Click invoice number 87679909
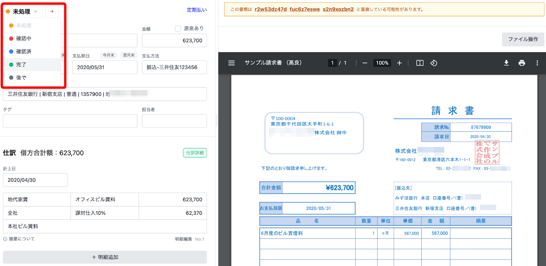The width and height of the screenshot is (546, 266). click(481, 127)
